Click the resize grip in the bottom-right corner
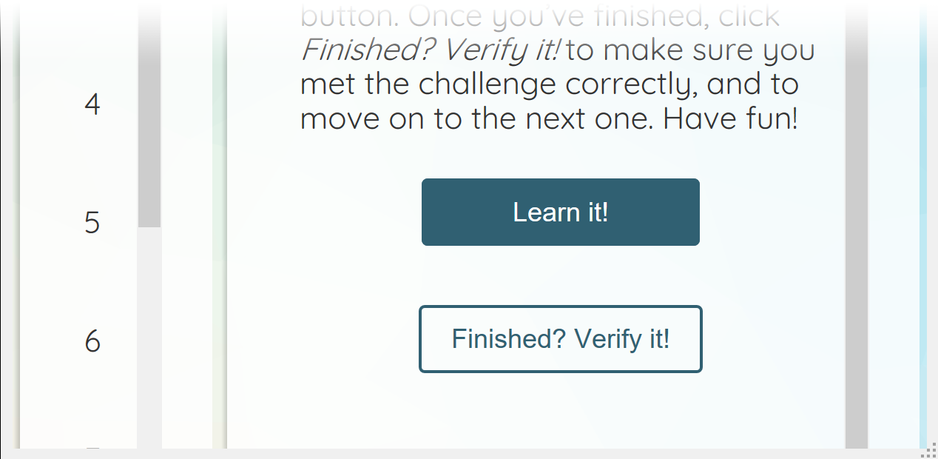This screenshot has height=459, width=938. coord(931,453)
